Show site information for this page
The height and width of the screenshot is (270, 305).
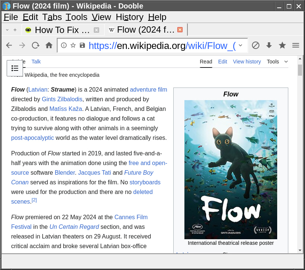click(64, 45)
